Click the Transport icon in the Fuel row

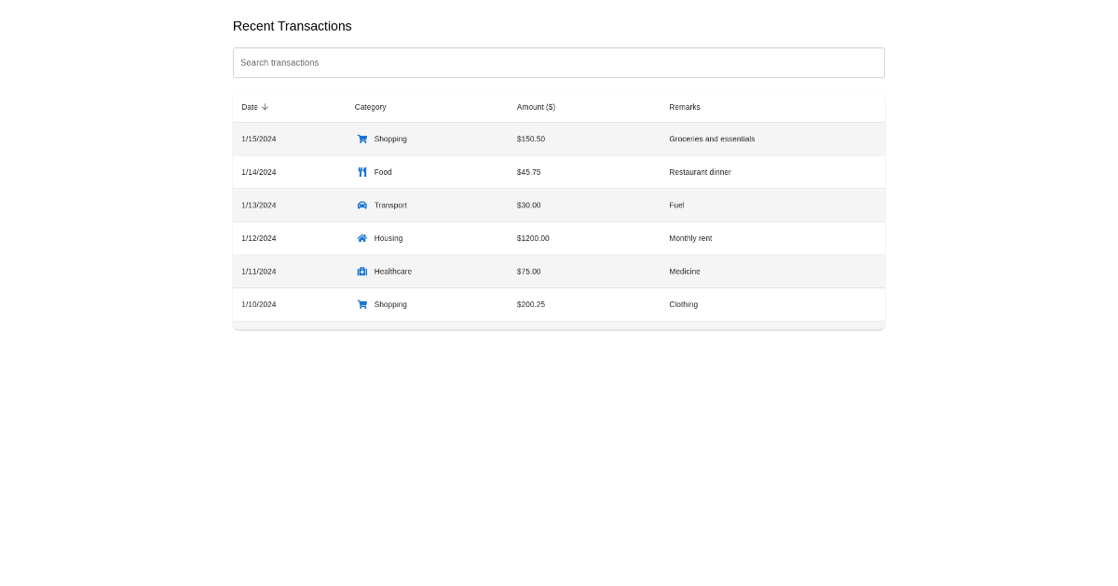[x=362, y=205]
